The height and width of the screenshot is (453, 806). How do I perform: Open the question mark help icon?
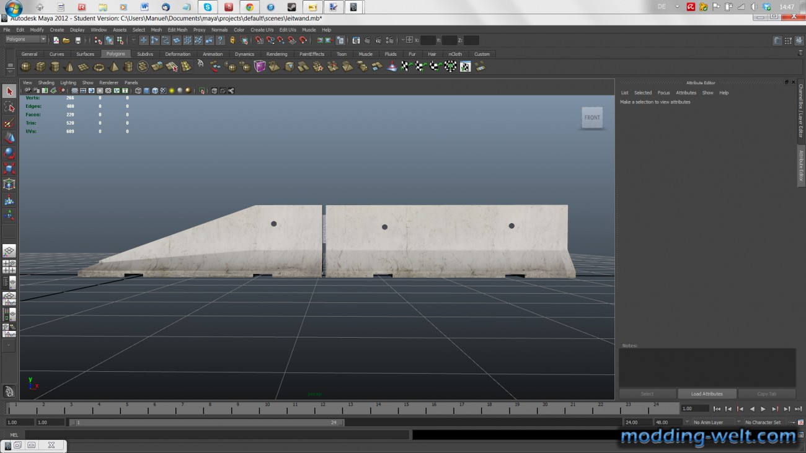(x=220, y=40)
